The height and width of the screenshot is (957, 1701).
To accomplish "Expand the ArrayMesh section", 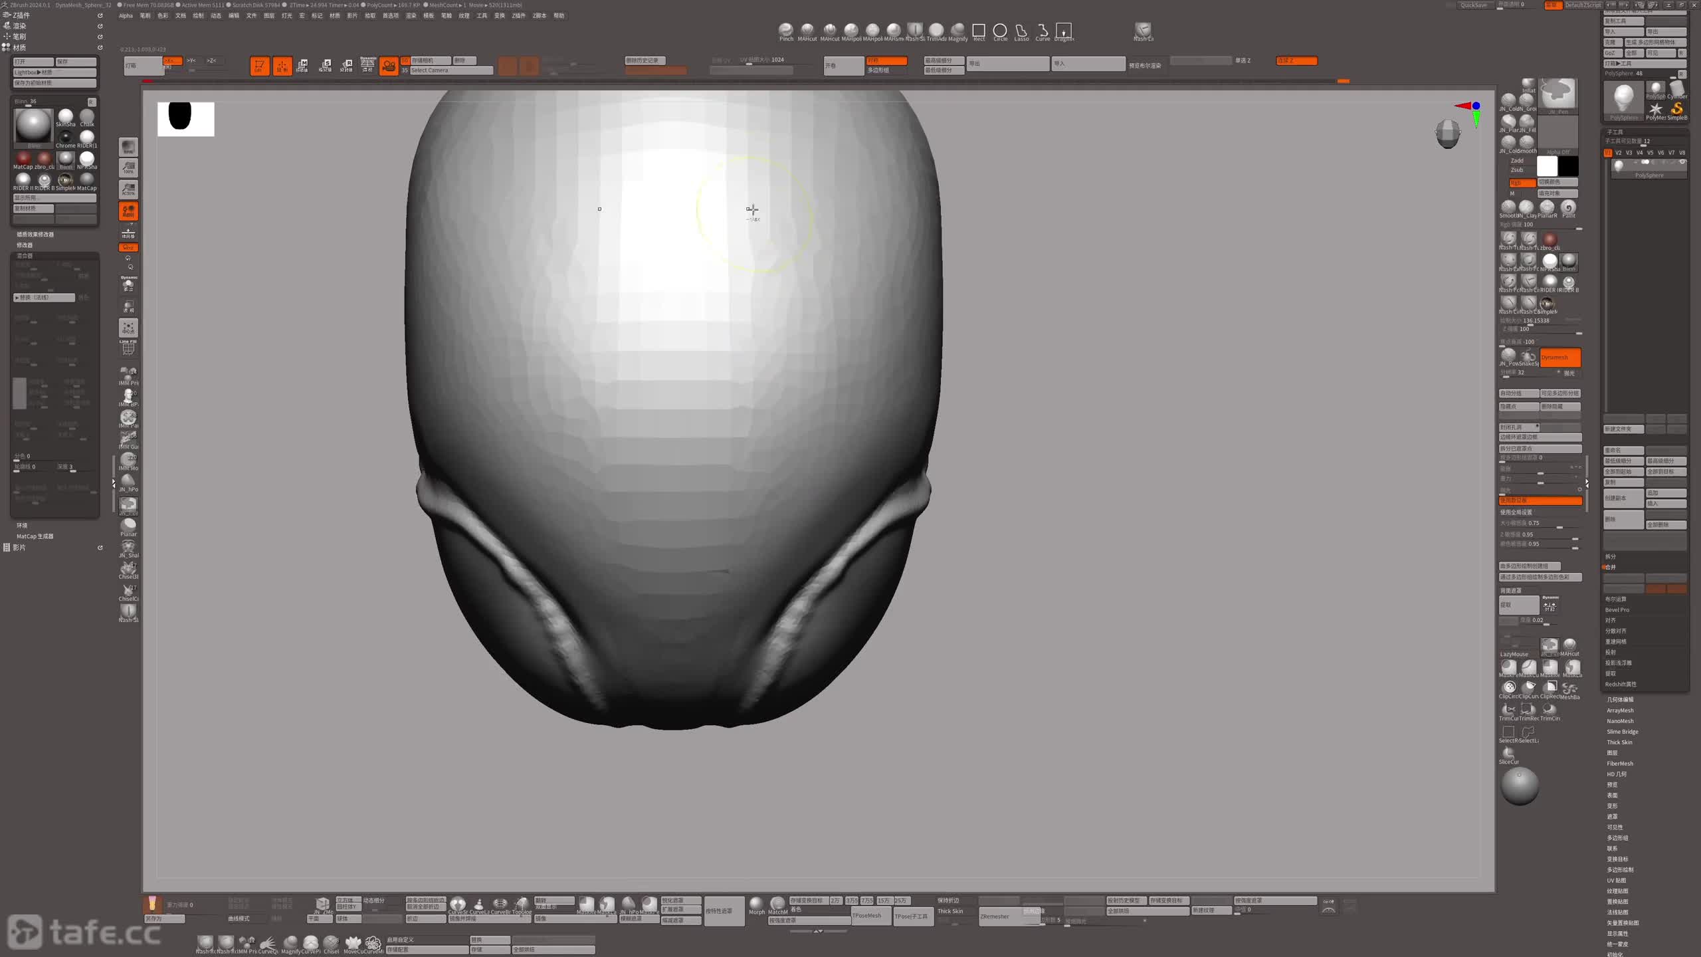I will (x=1620, y=710).
